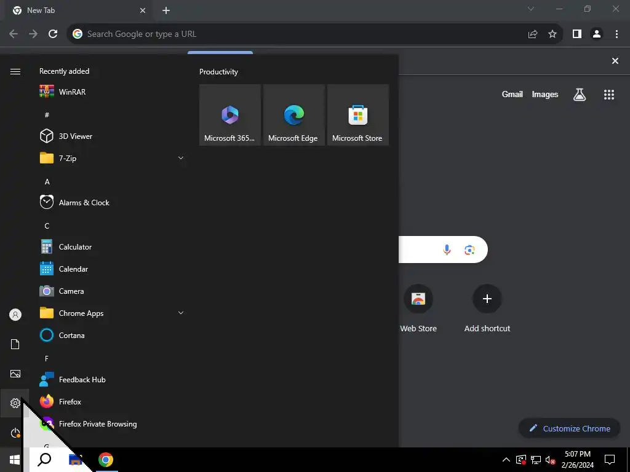
Task: Open Chrome tab search chevron
Action: pyautogui.click(x=531, y=9)
